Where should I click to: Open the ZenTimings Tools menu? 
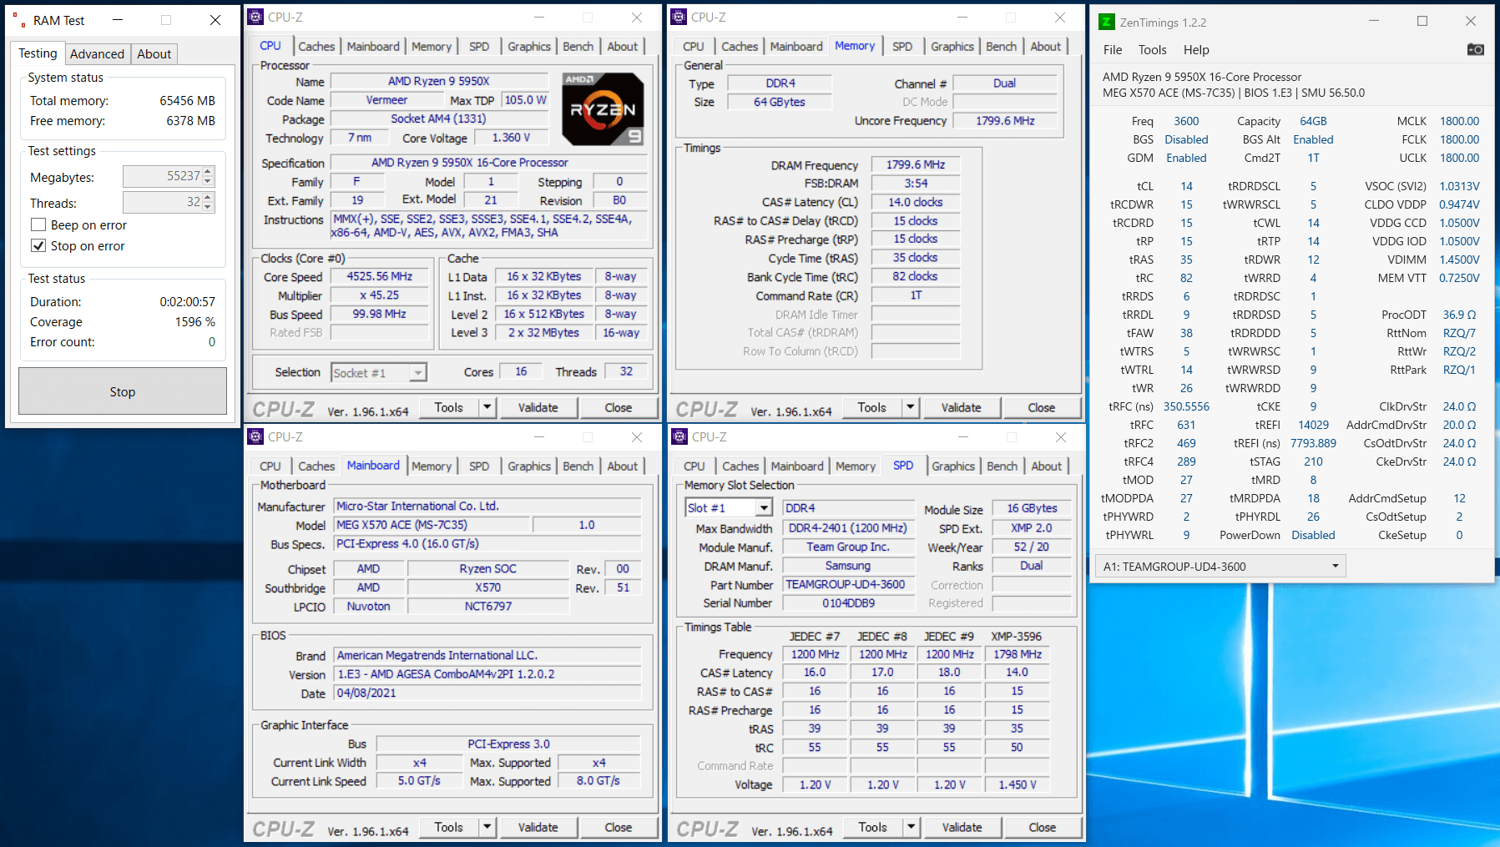1152,50
